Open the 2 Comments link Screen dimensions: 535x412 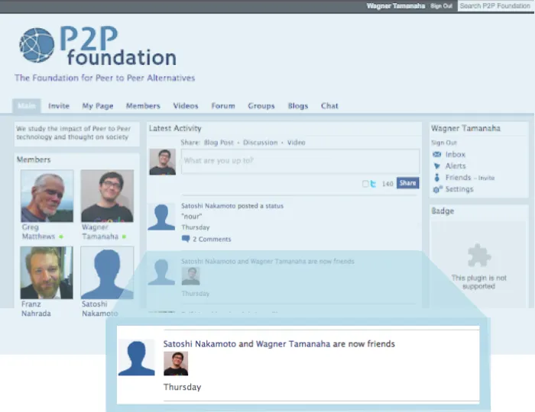[212, 239]
